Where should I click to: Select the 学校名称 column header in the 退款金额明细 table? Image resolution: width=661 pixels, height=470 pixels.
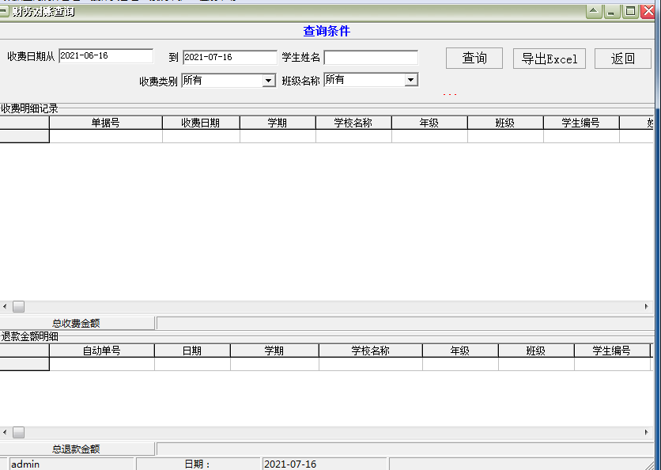coord(371,351)
